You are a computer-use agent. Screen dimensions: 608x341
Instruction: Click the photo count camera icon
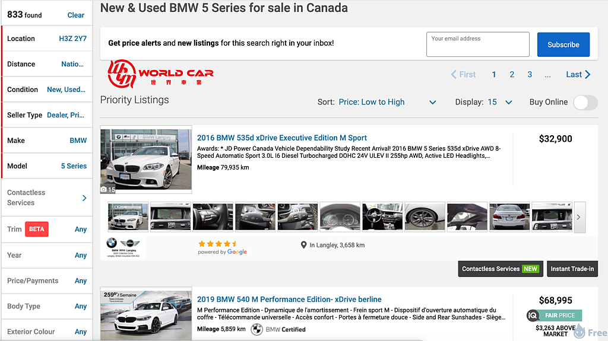point(104,190)
